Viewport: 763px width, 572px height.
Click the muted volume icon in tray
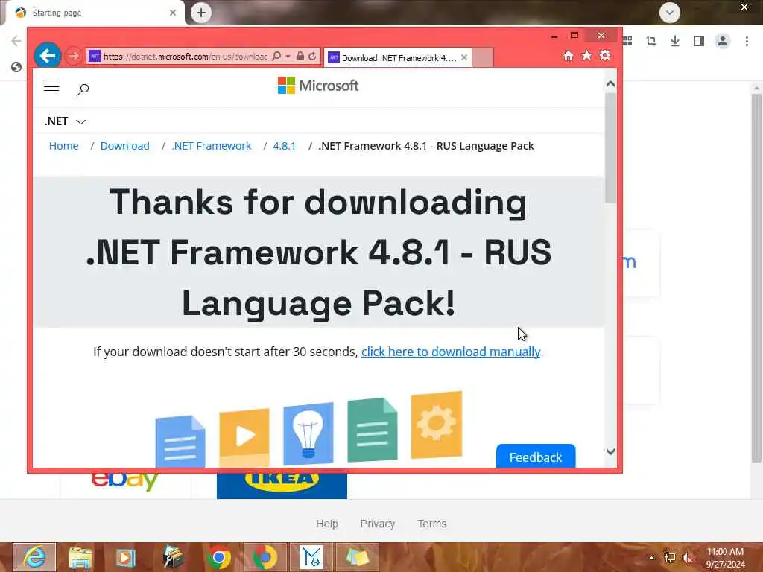[688, 558]
